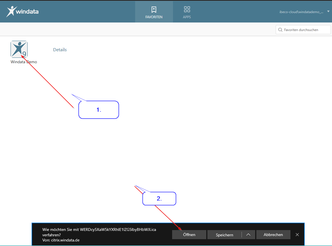Switch to the Apps tab

(187, 12)
